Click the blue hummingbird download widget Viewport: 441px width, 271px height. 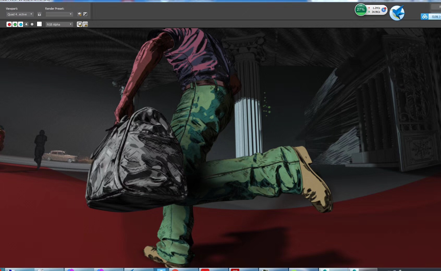[x=397, y=13]
